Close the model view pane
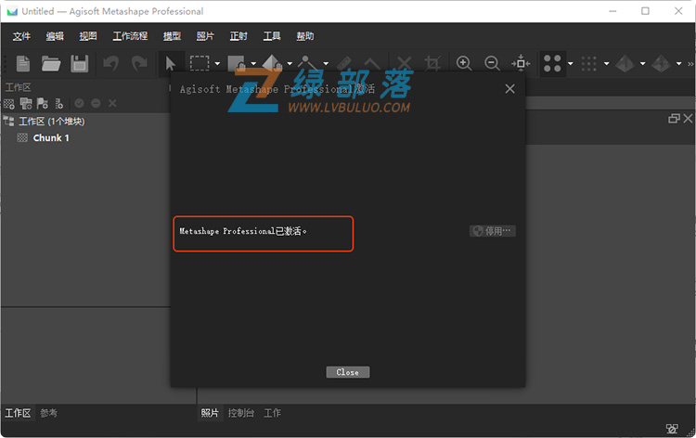 pyautogui.click(x=688, y=119)
